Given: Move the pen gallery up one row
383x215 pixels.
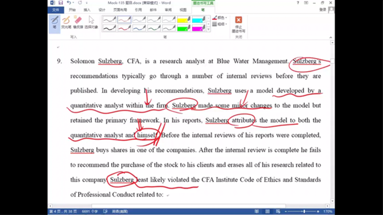Looking at the screenshot, I should click(208, 18).
